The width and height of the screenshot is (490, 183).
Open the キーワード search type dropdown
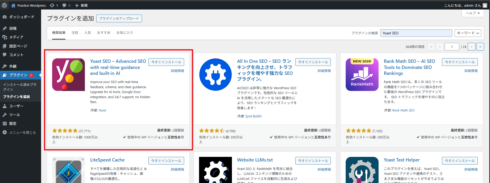click(468, 33)
